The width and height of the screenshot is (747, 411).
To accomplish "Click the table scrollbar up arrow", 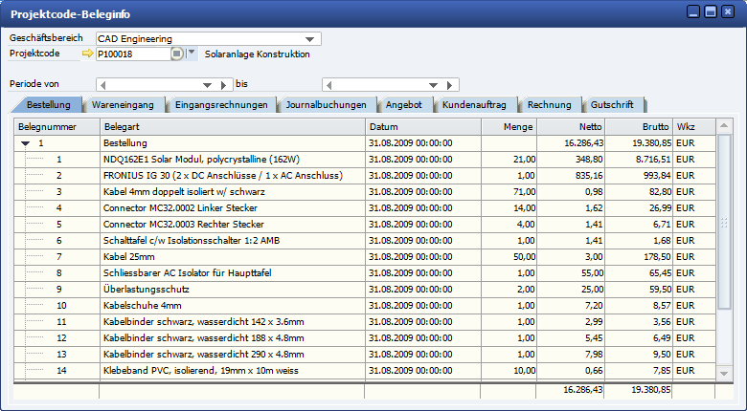I will (724, 126).
